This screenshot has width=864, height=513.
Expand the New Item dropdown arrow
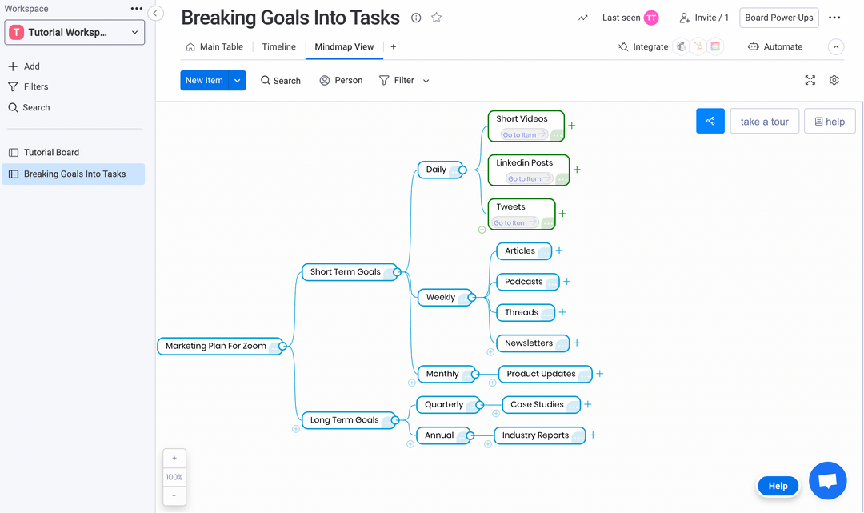coord(237,80)
